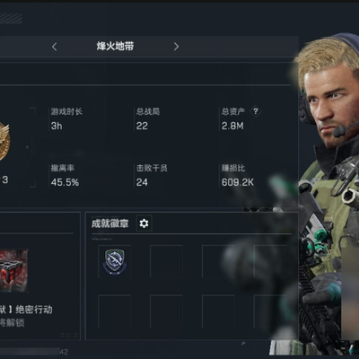The width and height of the screenshot is (359, 359).
Task: Click the 烽火地带 mode title
Action: (115, 46)
